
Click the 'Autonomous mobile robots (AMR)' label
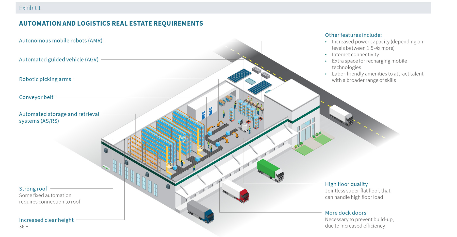point(61,41)
